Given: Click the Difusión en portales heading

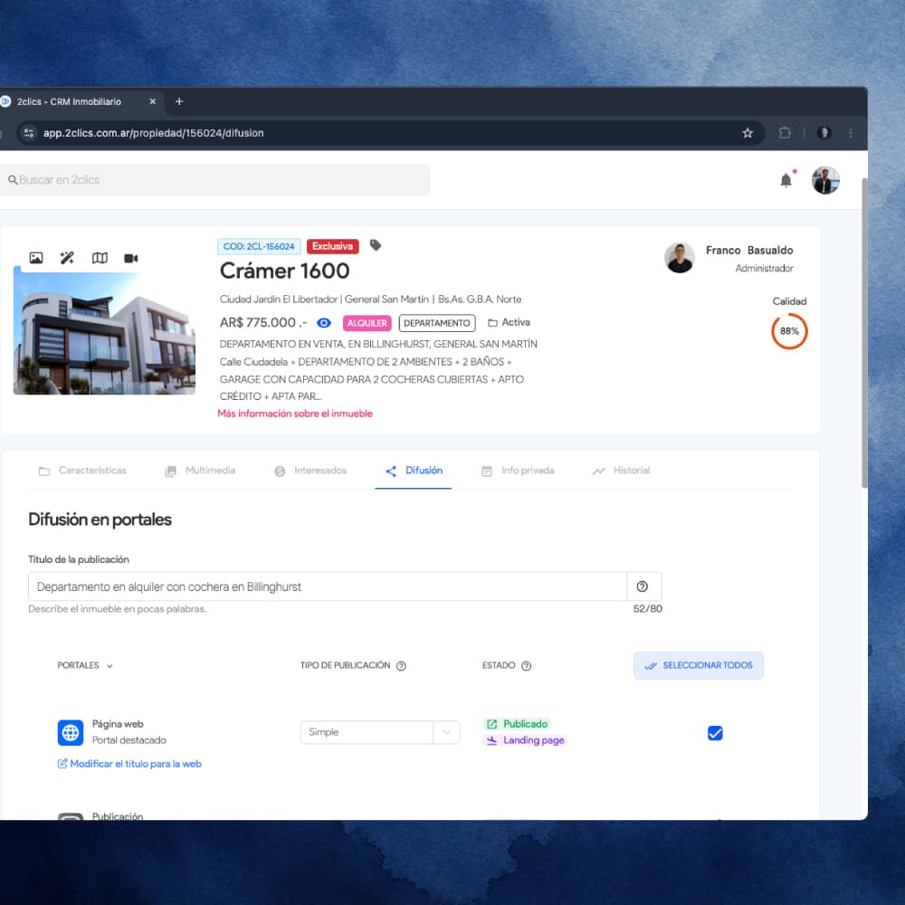Looking at the screenshot, I should [100, 519].
